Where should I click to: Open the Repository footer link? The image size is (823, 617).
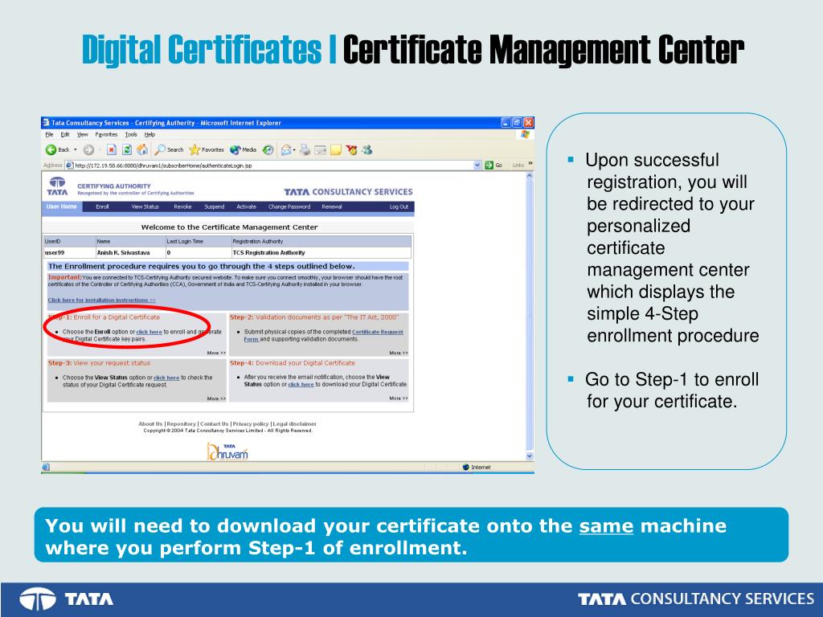pos(181,424)
